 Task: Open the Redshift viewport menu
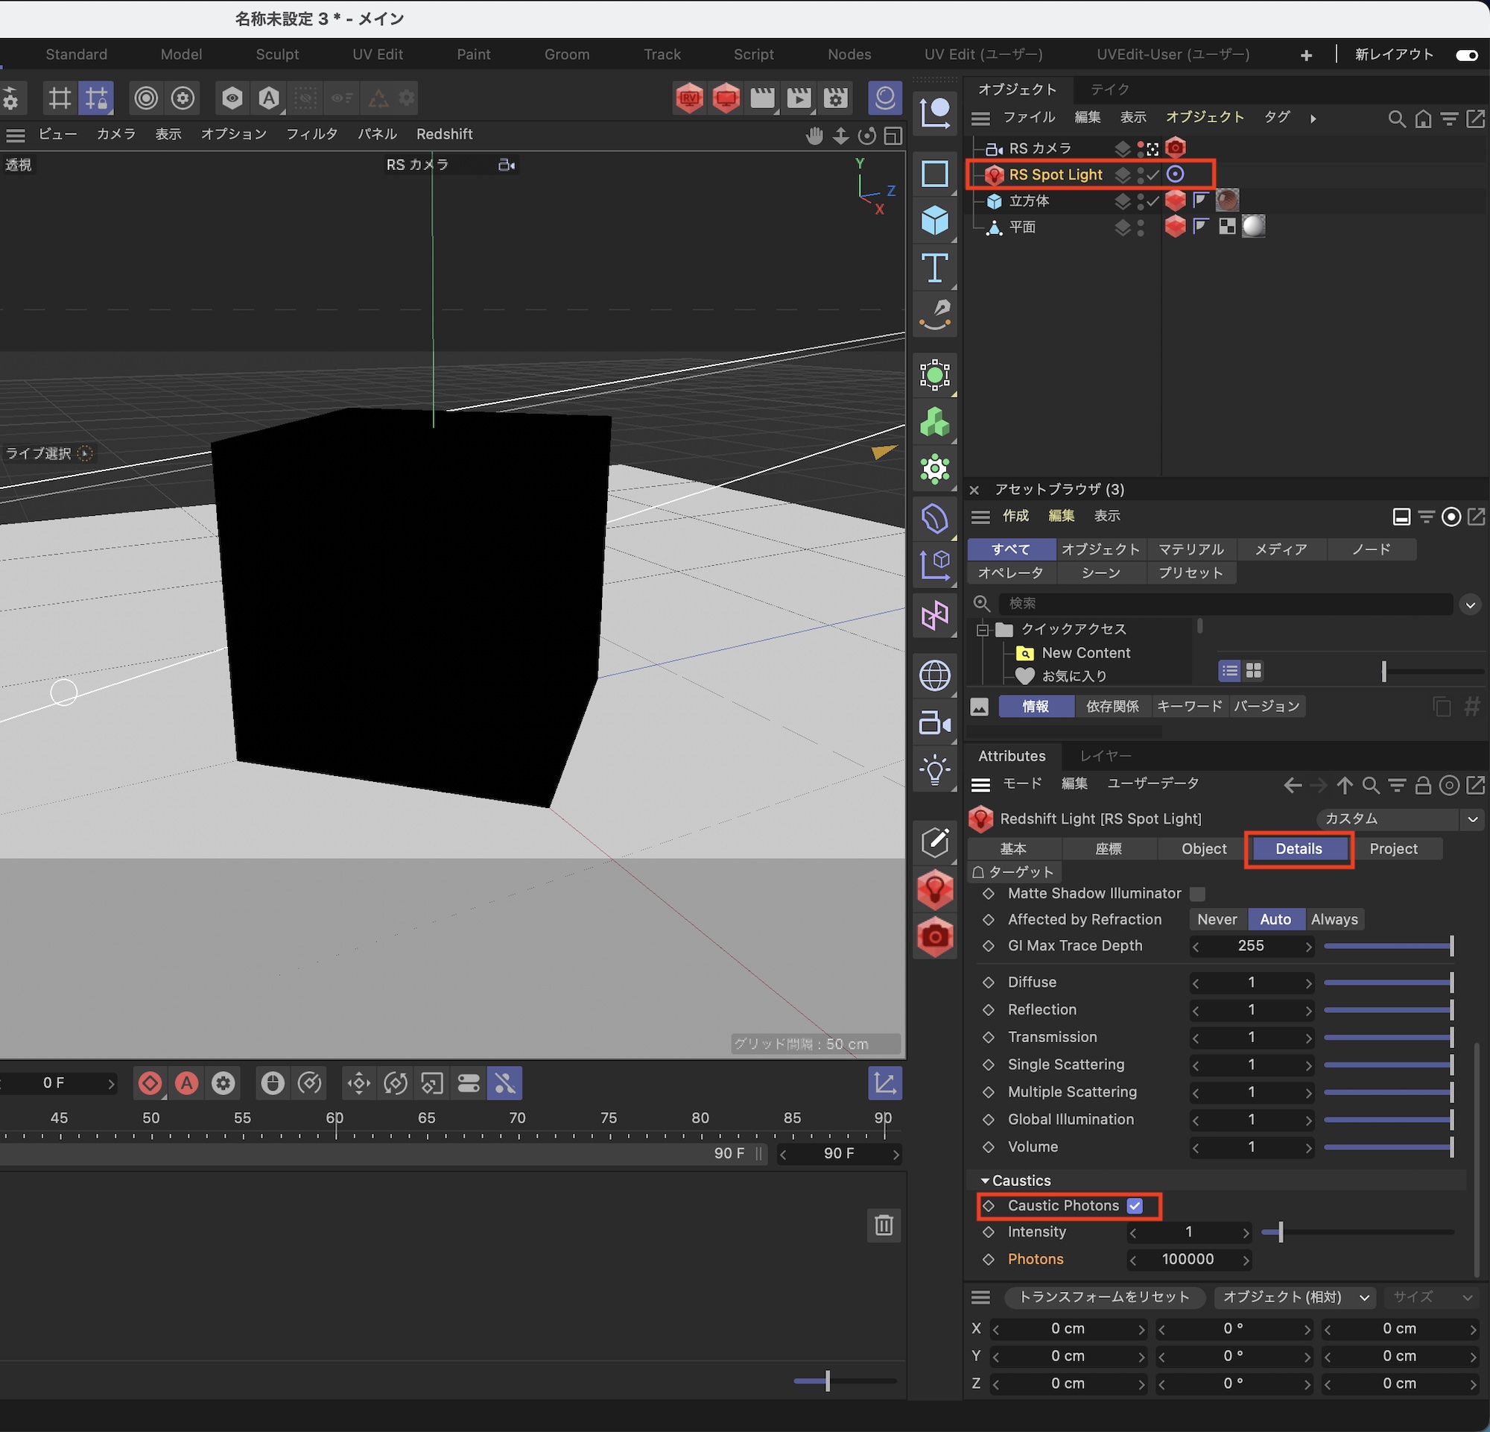coord(444,134)
